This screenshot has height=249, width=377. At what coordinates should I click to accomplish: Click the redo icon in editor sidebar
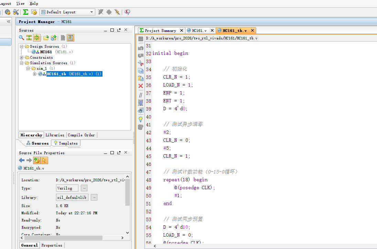pos(141,55)
